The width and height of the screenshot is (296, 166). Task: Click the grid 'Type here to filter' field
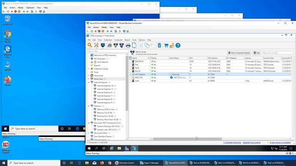point(278,53)
